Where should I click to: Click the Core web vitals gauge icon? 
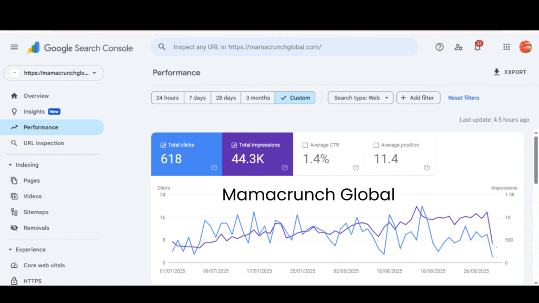(14, 265)
